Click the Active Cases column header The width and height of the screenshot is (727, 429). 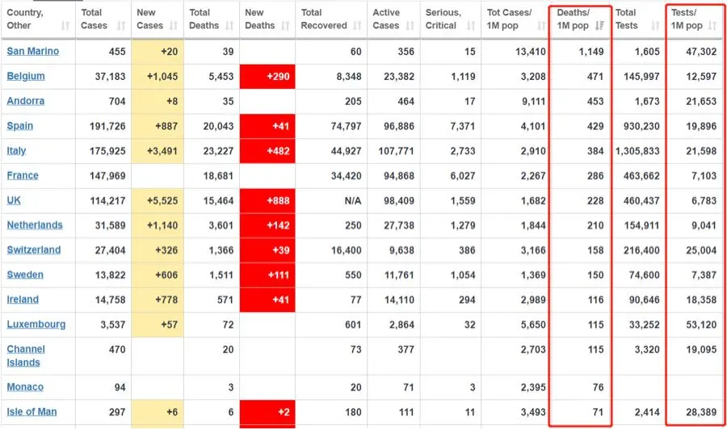coord(393,19)
